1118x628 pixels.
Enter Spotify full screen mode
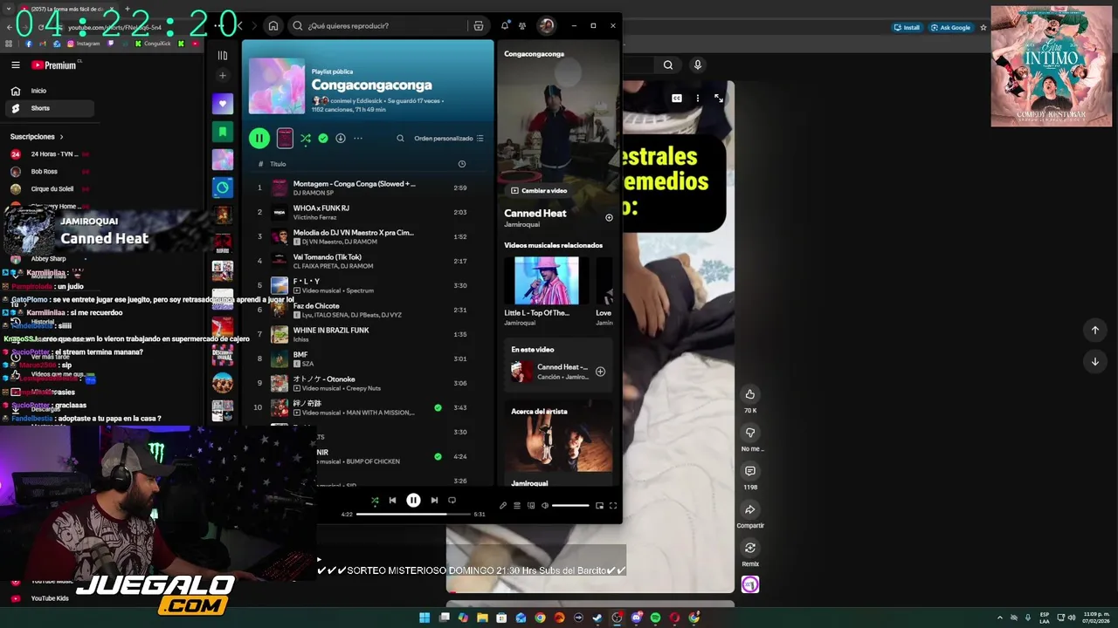pos(613,506)
